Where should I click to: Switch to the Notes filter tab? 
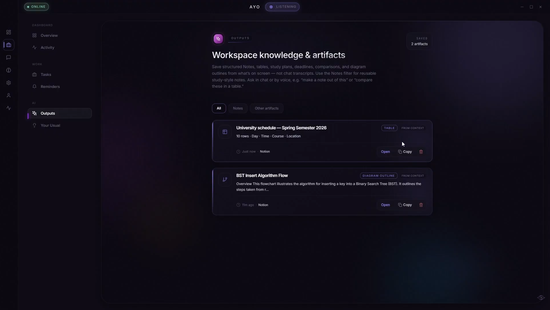[x=238, y=108]
